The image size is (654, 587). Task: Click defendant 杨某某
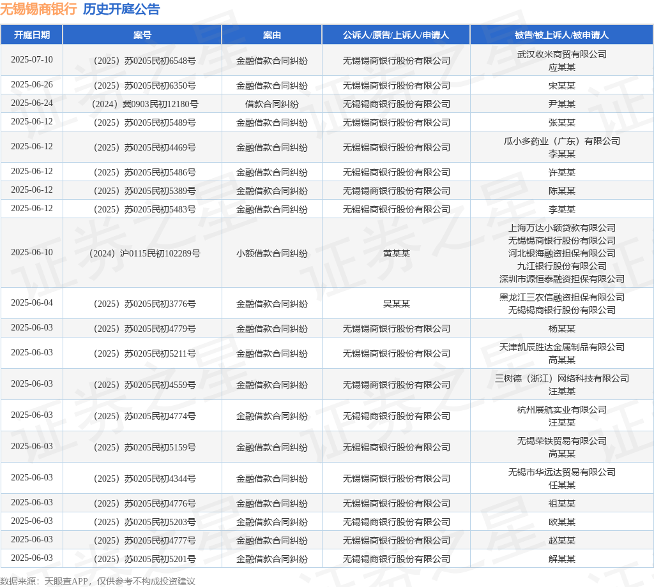(x=562, y=329)
